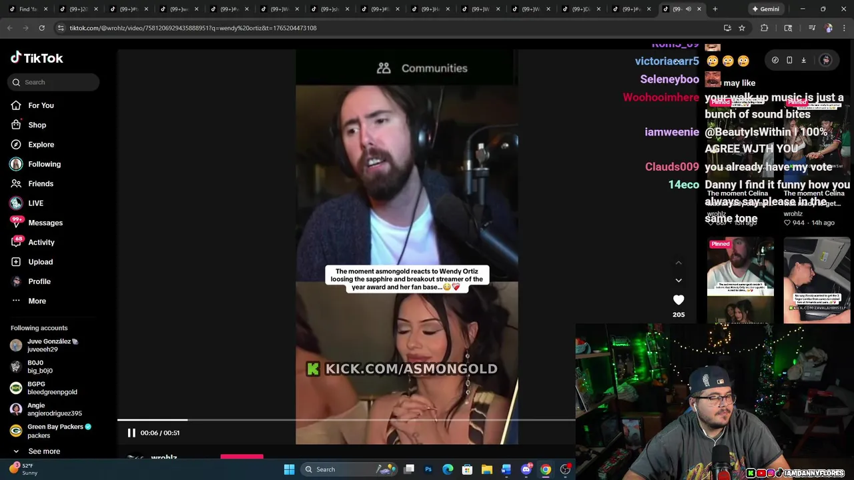The width and height of the screenshot is (854, 480).
Task: Open the Following feed
Action: [x=44, y=164]
